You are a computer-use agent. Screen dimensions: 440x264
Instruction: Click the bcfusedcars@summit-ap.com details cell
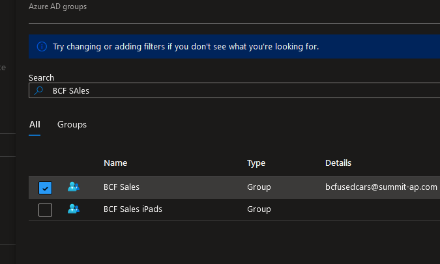tap(381, 187)
